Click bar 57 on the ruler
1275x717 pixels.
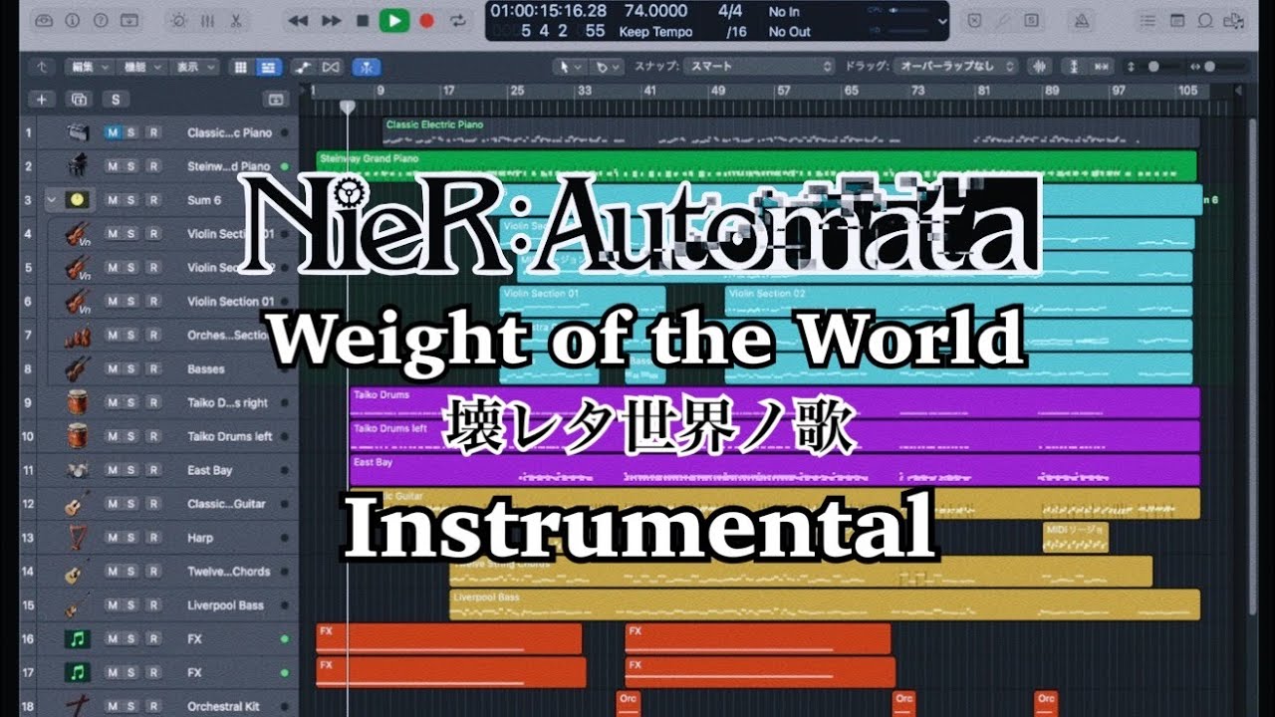click(x=784, y=91)
